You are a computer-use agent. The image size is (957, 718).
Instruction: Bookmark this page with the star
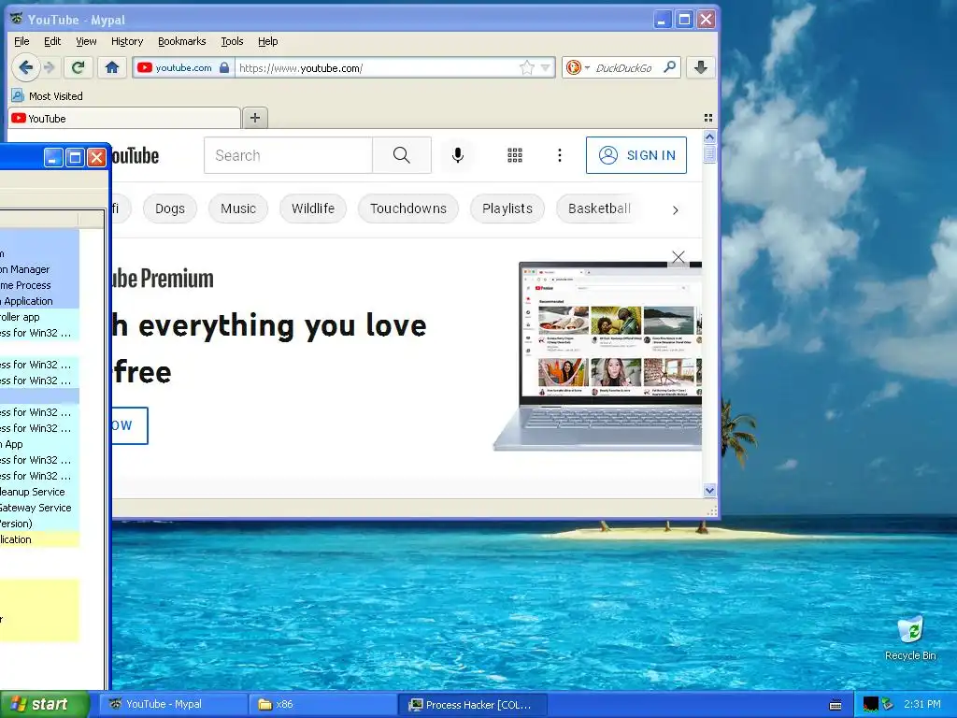point(527,67)
